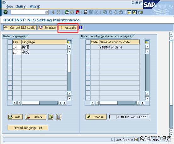
Task: Click languages table top scroll up arrow
Action: pos(69,47)
